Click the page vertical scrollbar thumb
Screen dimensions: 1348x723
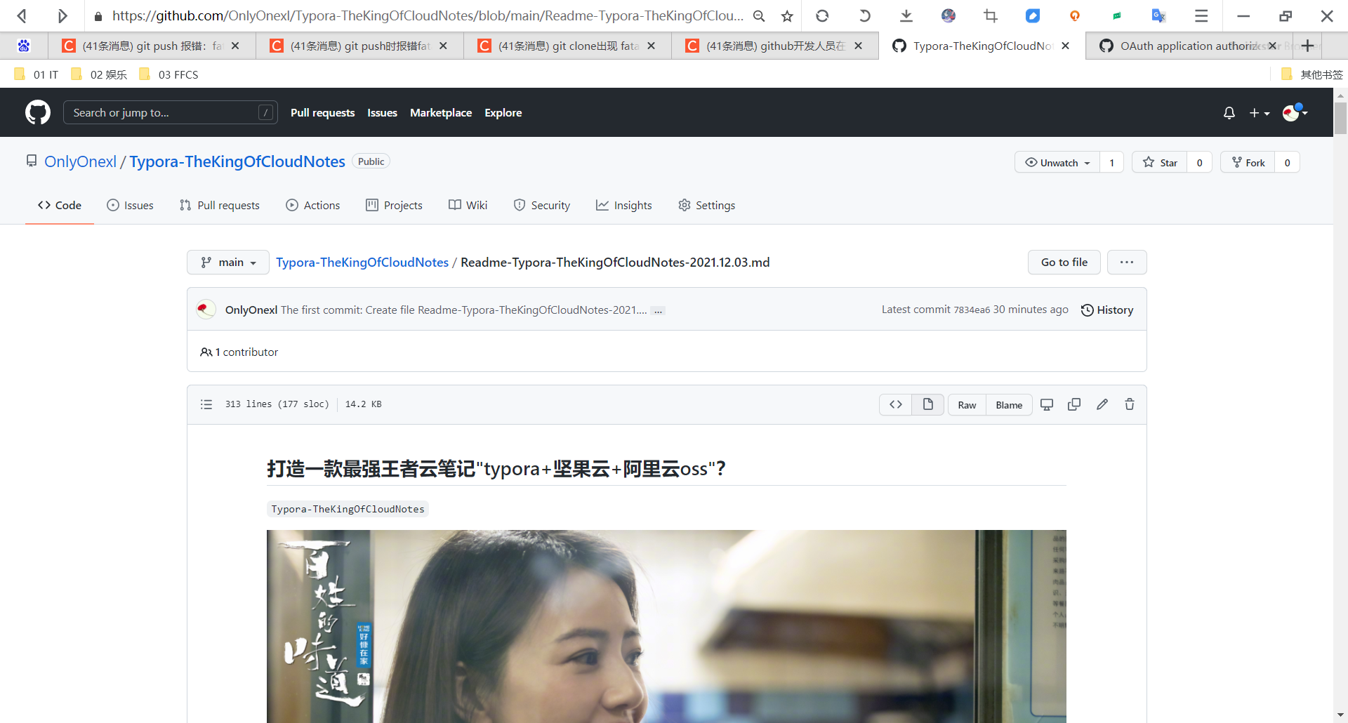(1340, 118)
